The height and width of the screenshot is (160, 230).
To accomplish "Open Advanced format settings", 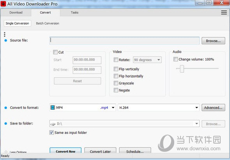I will tap(213, 108).
